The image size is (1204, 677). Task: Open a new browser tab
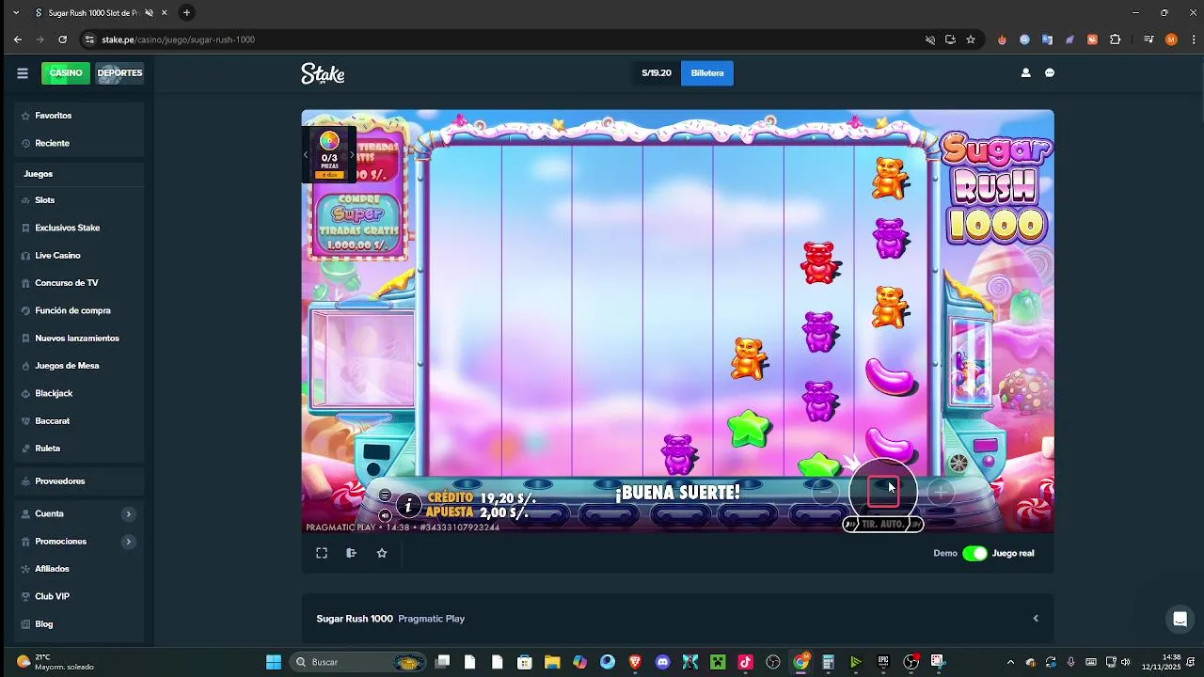(x=186, y=13)
